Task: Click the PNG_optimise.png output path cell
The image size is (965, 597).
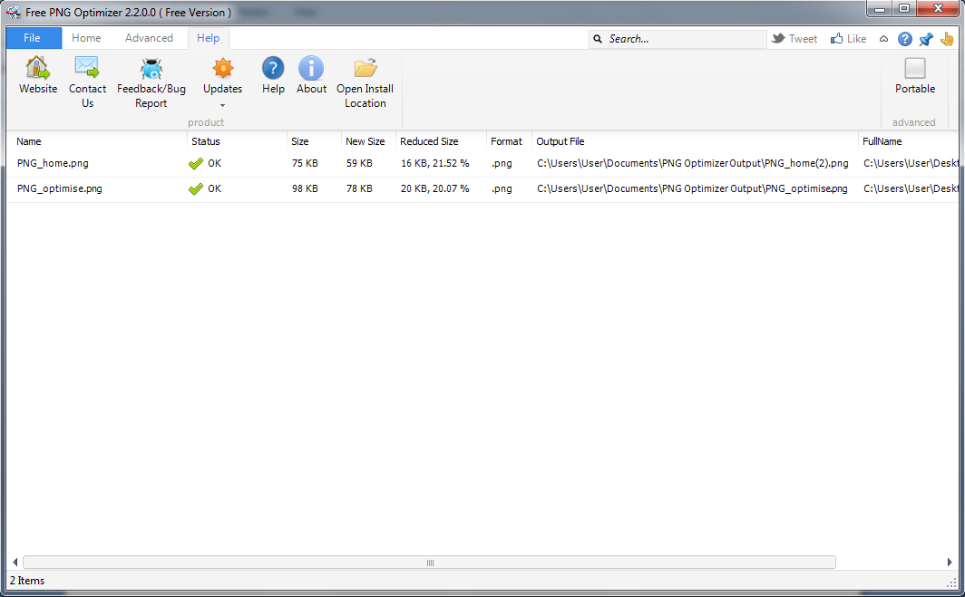Action: pos(692,188)
